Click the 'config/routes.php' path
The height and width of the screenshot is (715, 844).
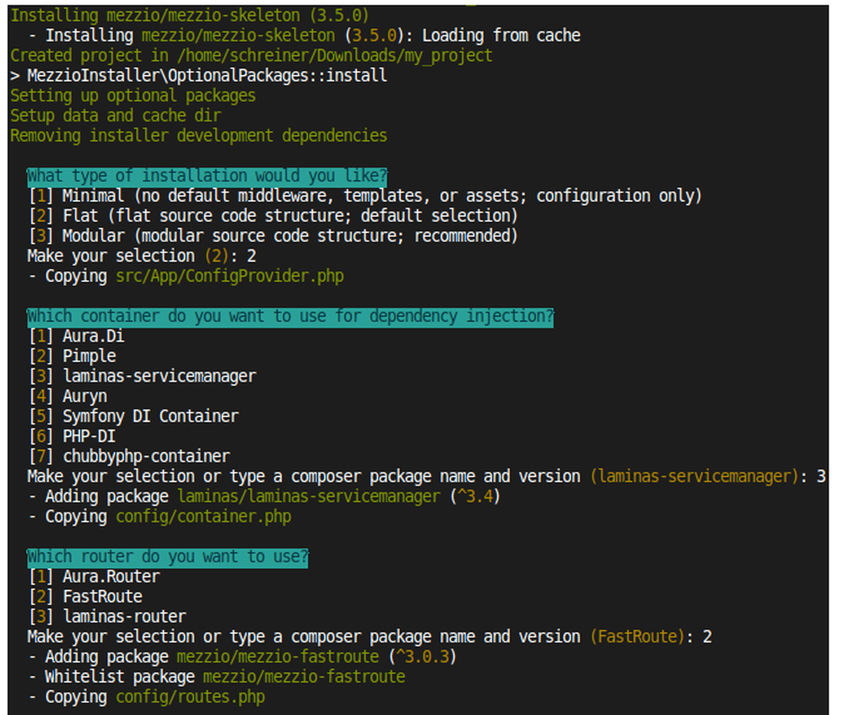coord(191,697)
